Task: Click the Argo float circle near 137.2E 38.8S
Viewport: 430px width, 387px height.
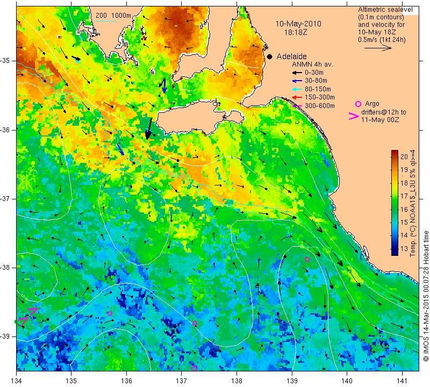Action: coord(195,323)
